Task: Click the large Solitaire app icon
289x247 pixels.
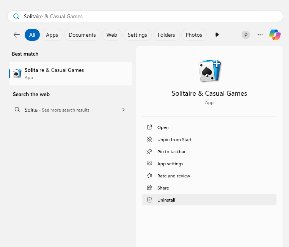Action: point(210,71)
